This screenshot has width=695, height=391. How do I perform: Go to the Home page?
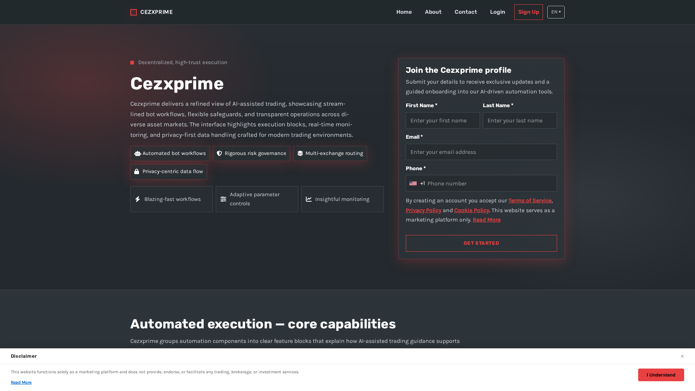(x=404, y=12)
